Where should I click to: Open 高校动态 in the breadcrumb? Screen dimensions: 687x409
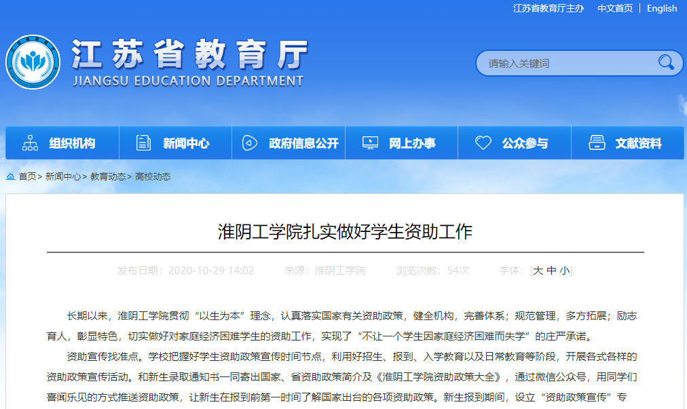click(153, 176)
